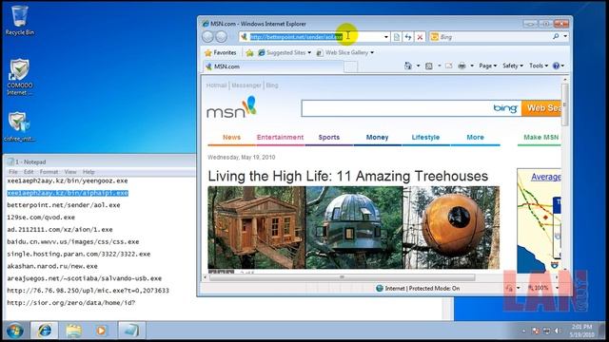Expand the address bar history dropdown arrow
The image size is (609, 342).
[386, 37]
